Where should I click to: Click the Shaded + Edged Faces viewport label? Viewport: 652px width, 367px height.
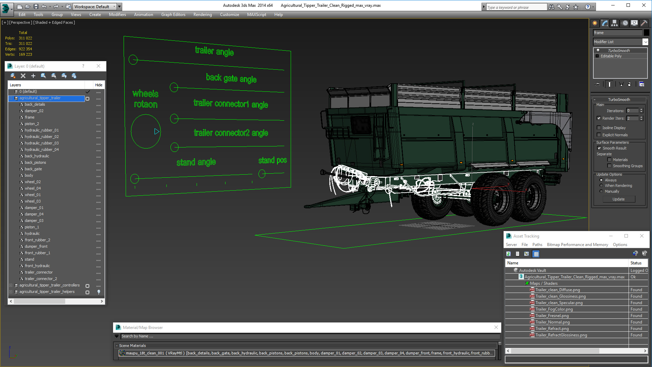click(x=54, y=22)
